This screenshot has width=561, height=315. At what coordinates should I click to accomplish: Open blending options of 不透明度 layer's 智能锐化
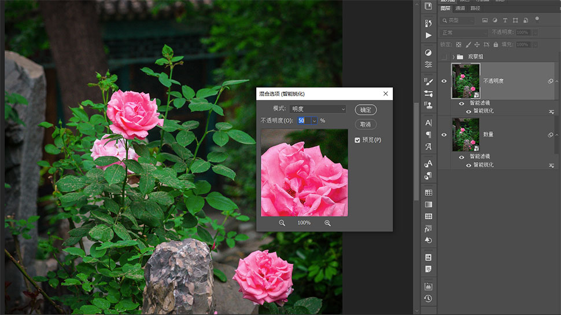[x=551, y=112]
